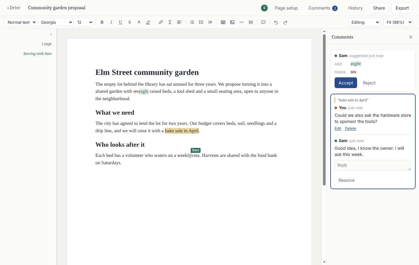Click the document's vertical scrollbar thumb

click(x=324, y=110)
